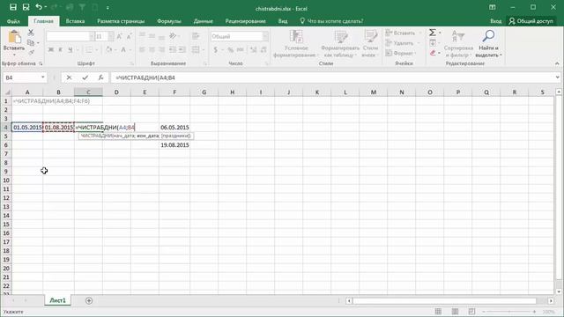Open Customize Quick Access Toolbar dropdown
This screenshot has width=564, height=317.
point(108,8)
